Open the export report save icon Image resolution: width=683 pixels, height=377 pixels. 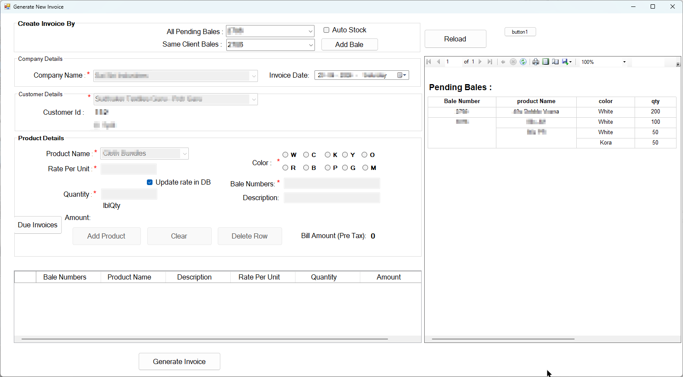[x=567, y=62]
